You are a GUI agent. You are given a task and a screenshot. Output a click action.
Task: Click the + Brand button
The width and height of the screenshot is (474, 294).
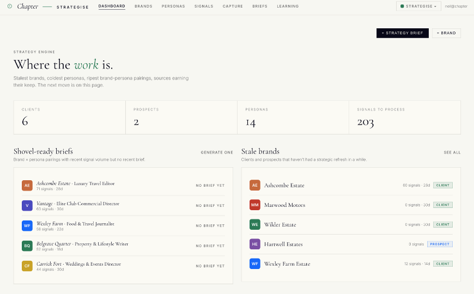click(x=446, y=33)
